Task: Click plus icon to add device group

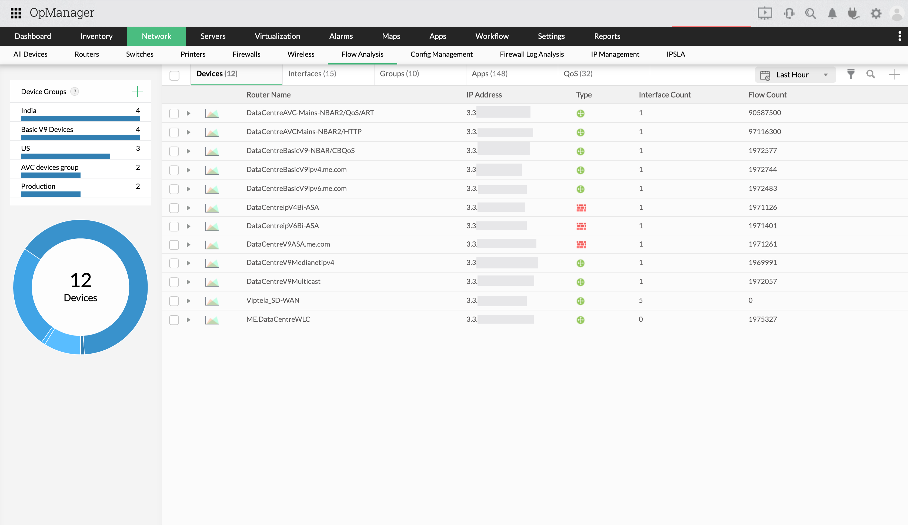Action: coord(137,92)
